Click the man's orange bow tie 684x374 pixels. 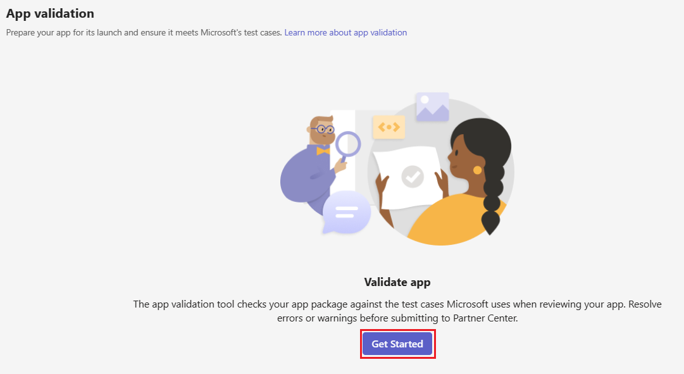pos(323,151)
